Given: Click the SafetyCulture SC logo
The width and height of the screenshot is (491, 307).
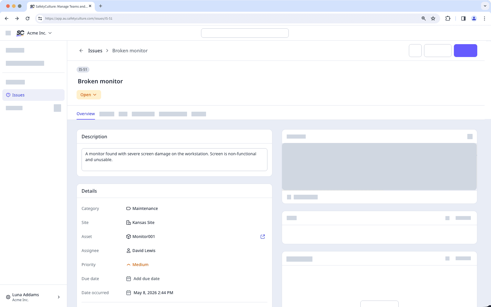Looking at the screenshot, I should coord(20,33).
